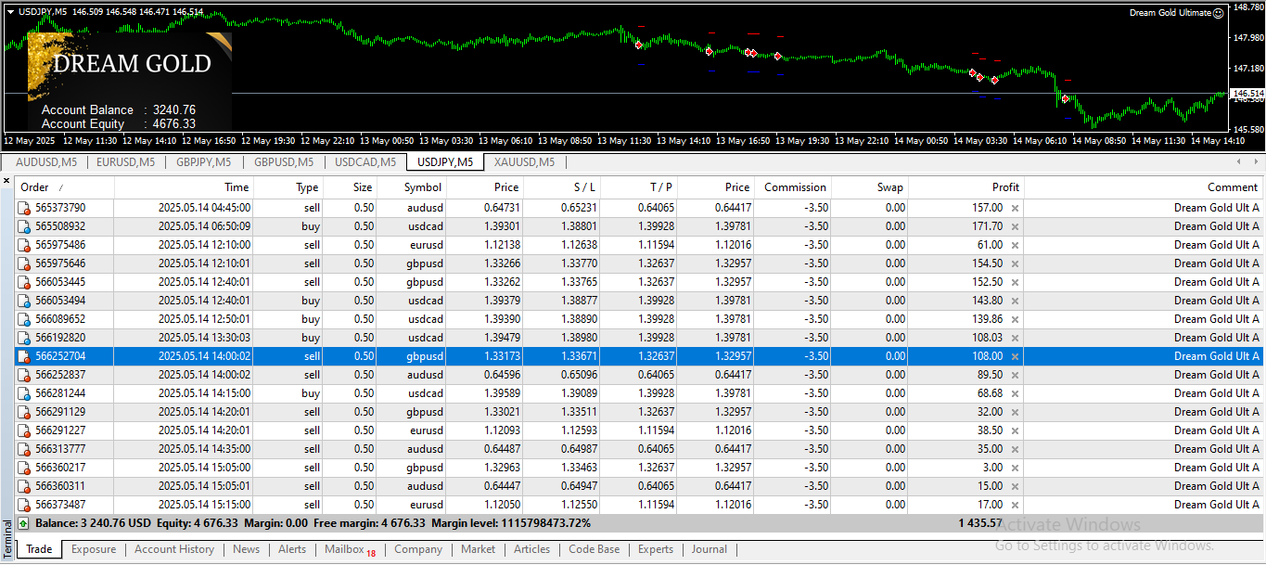1266x565 pixels.
Task: Click the order icon for 566313777
Action: pos(24,449)
